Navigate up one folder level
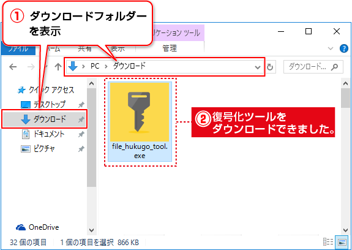352x250 pixels. pyautogui.click(x=58, y=67)
